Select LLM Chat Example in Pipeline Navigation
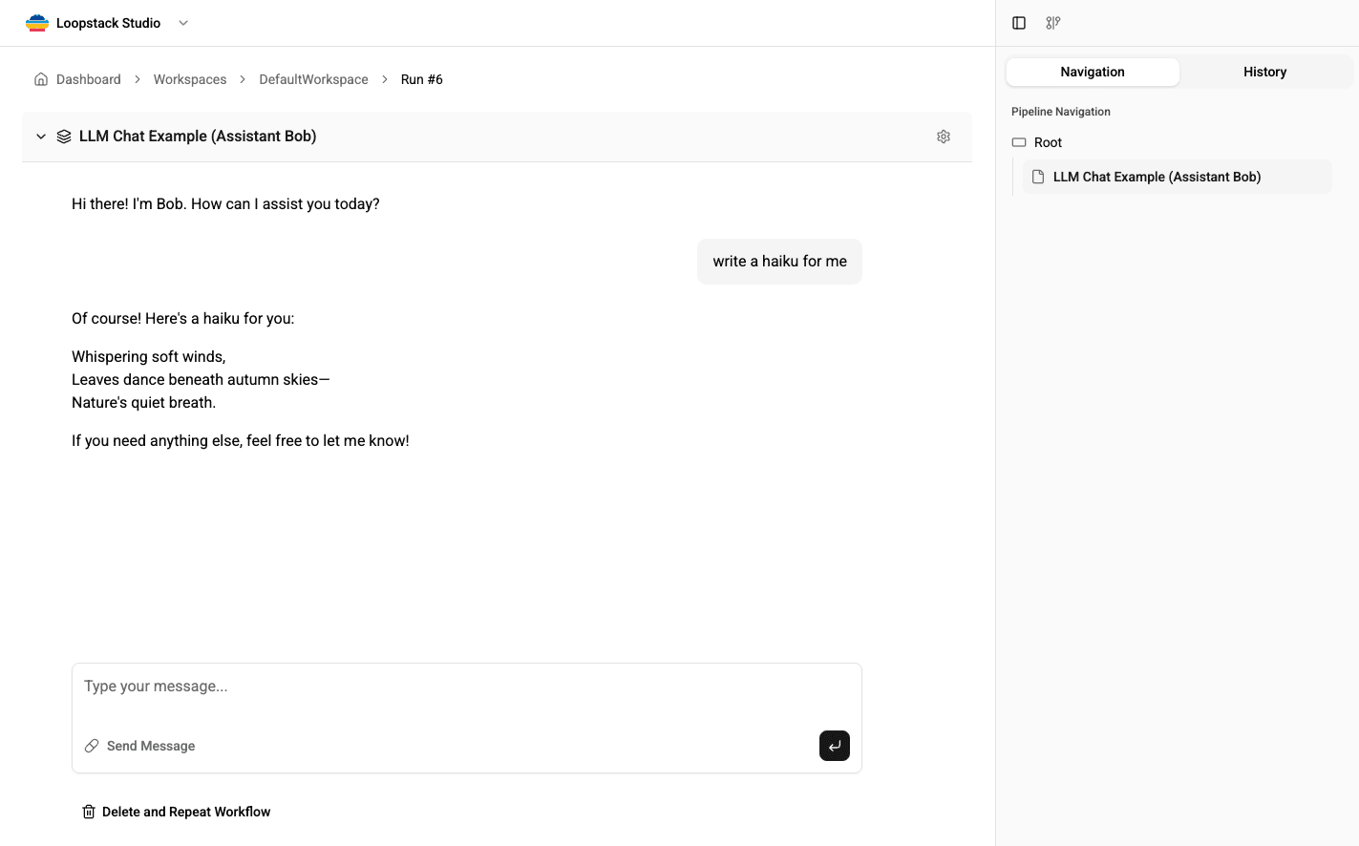 click(1157, 176)
